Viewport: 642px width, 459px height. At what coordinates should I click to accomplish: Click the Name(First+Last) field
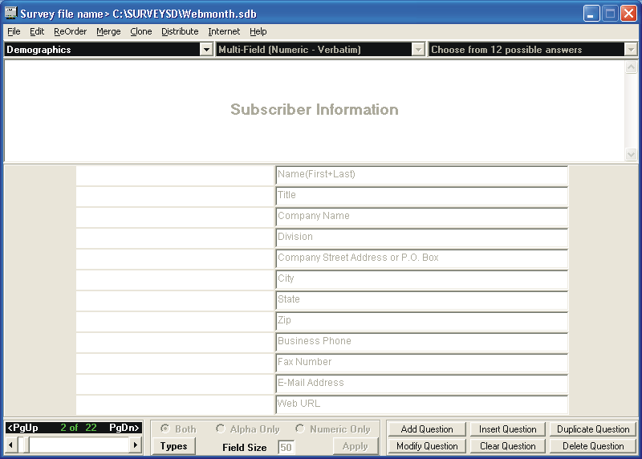422,176
